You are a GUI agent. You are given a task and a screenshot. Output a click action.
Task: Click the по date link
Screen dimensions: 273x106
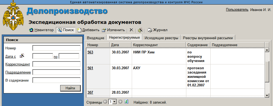tap(56, 57)
